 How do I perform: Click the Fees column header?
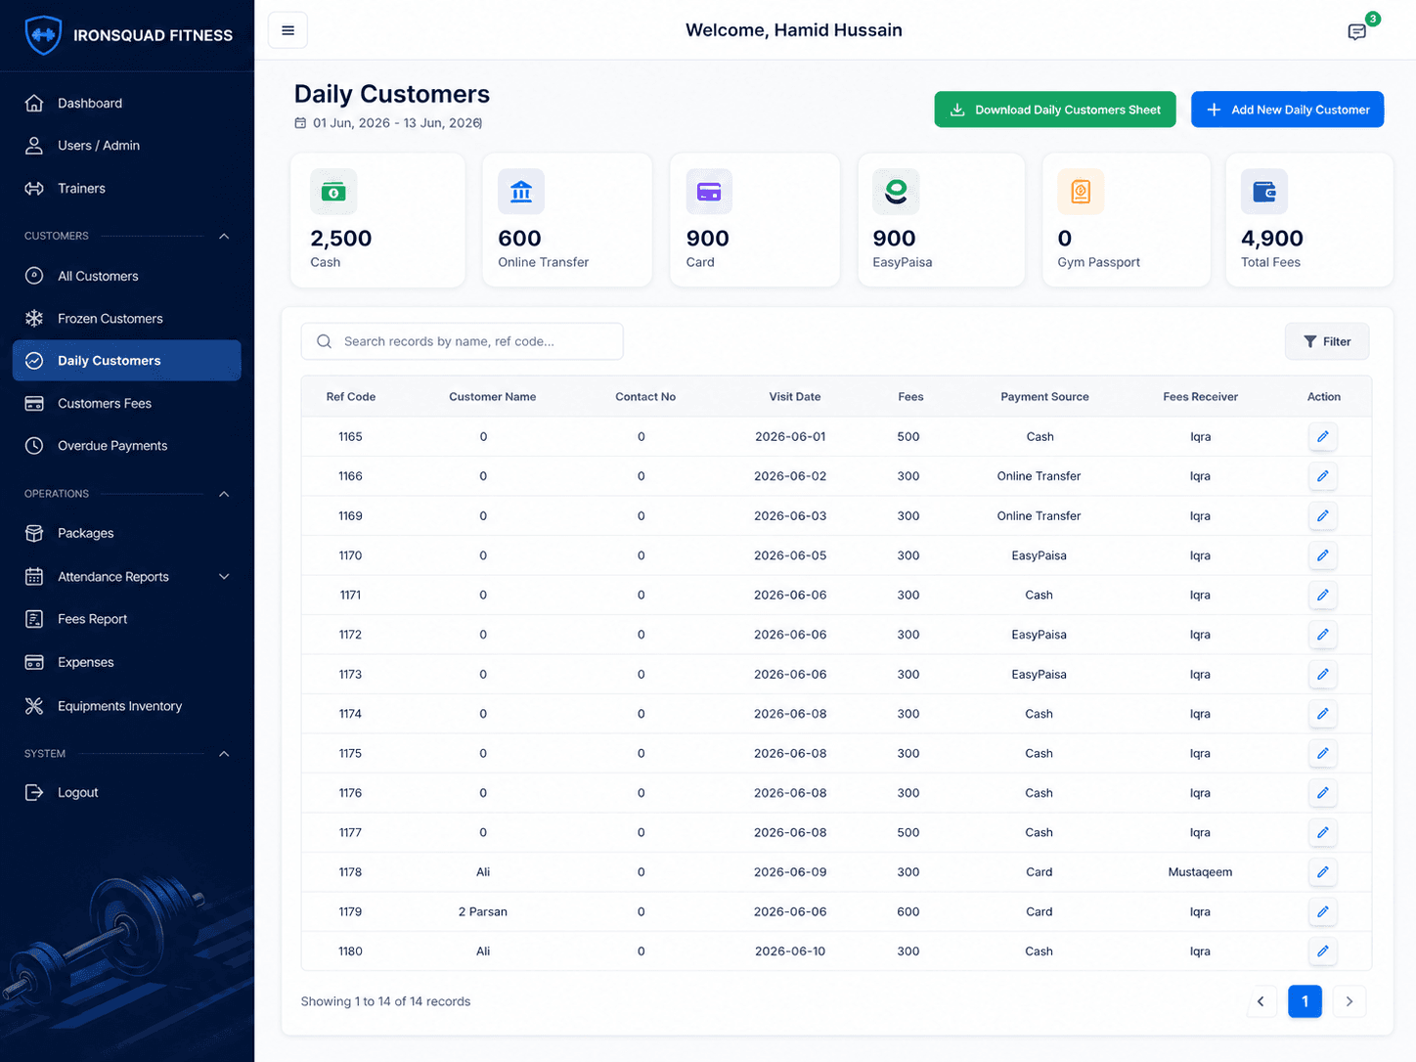click(x=910, y=397)
